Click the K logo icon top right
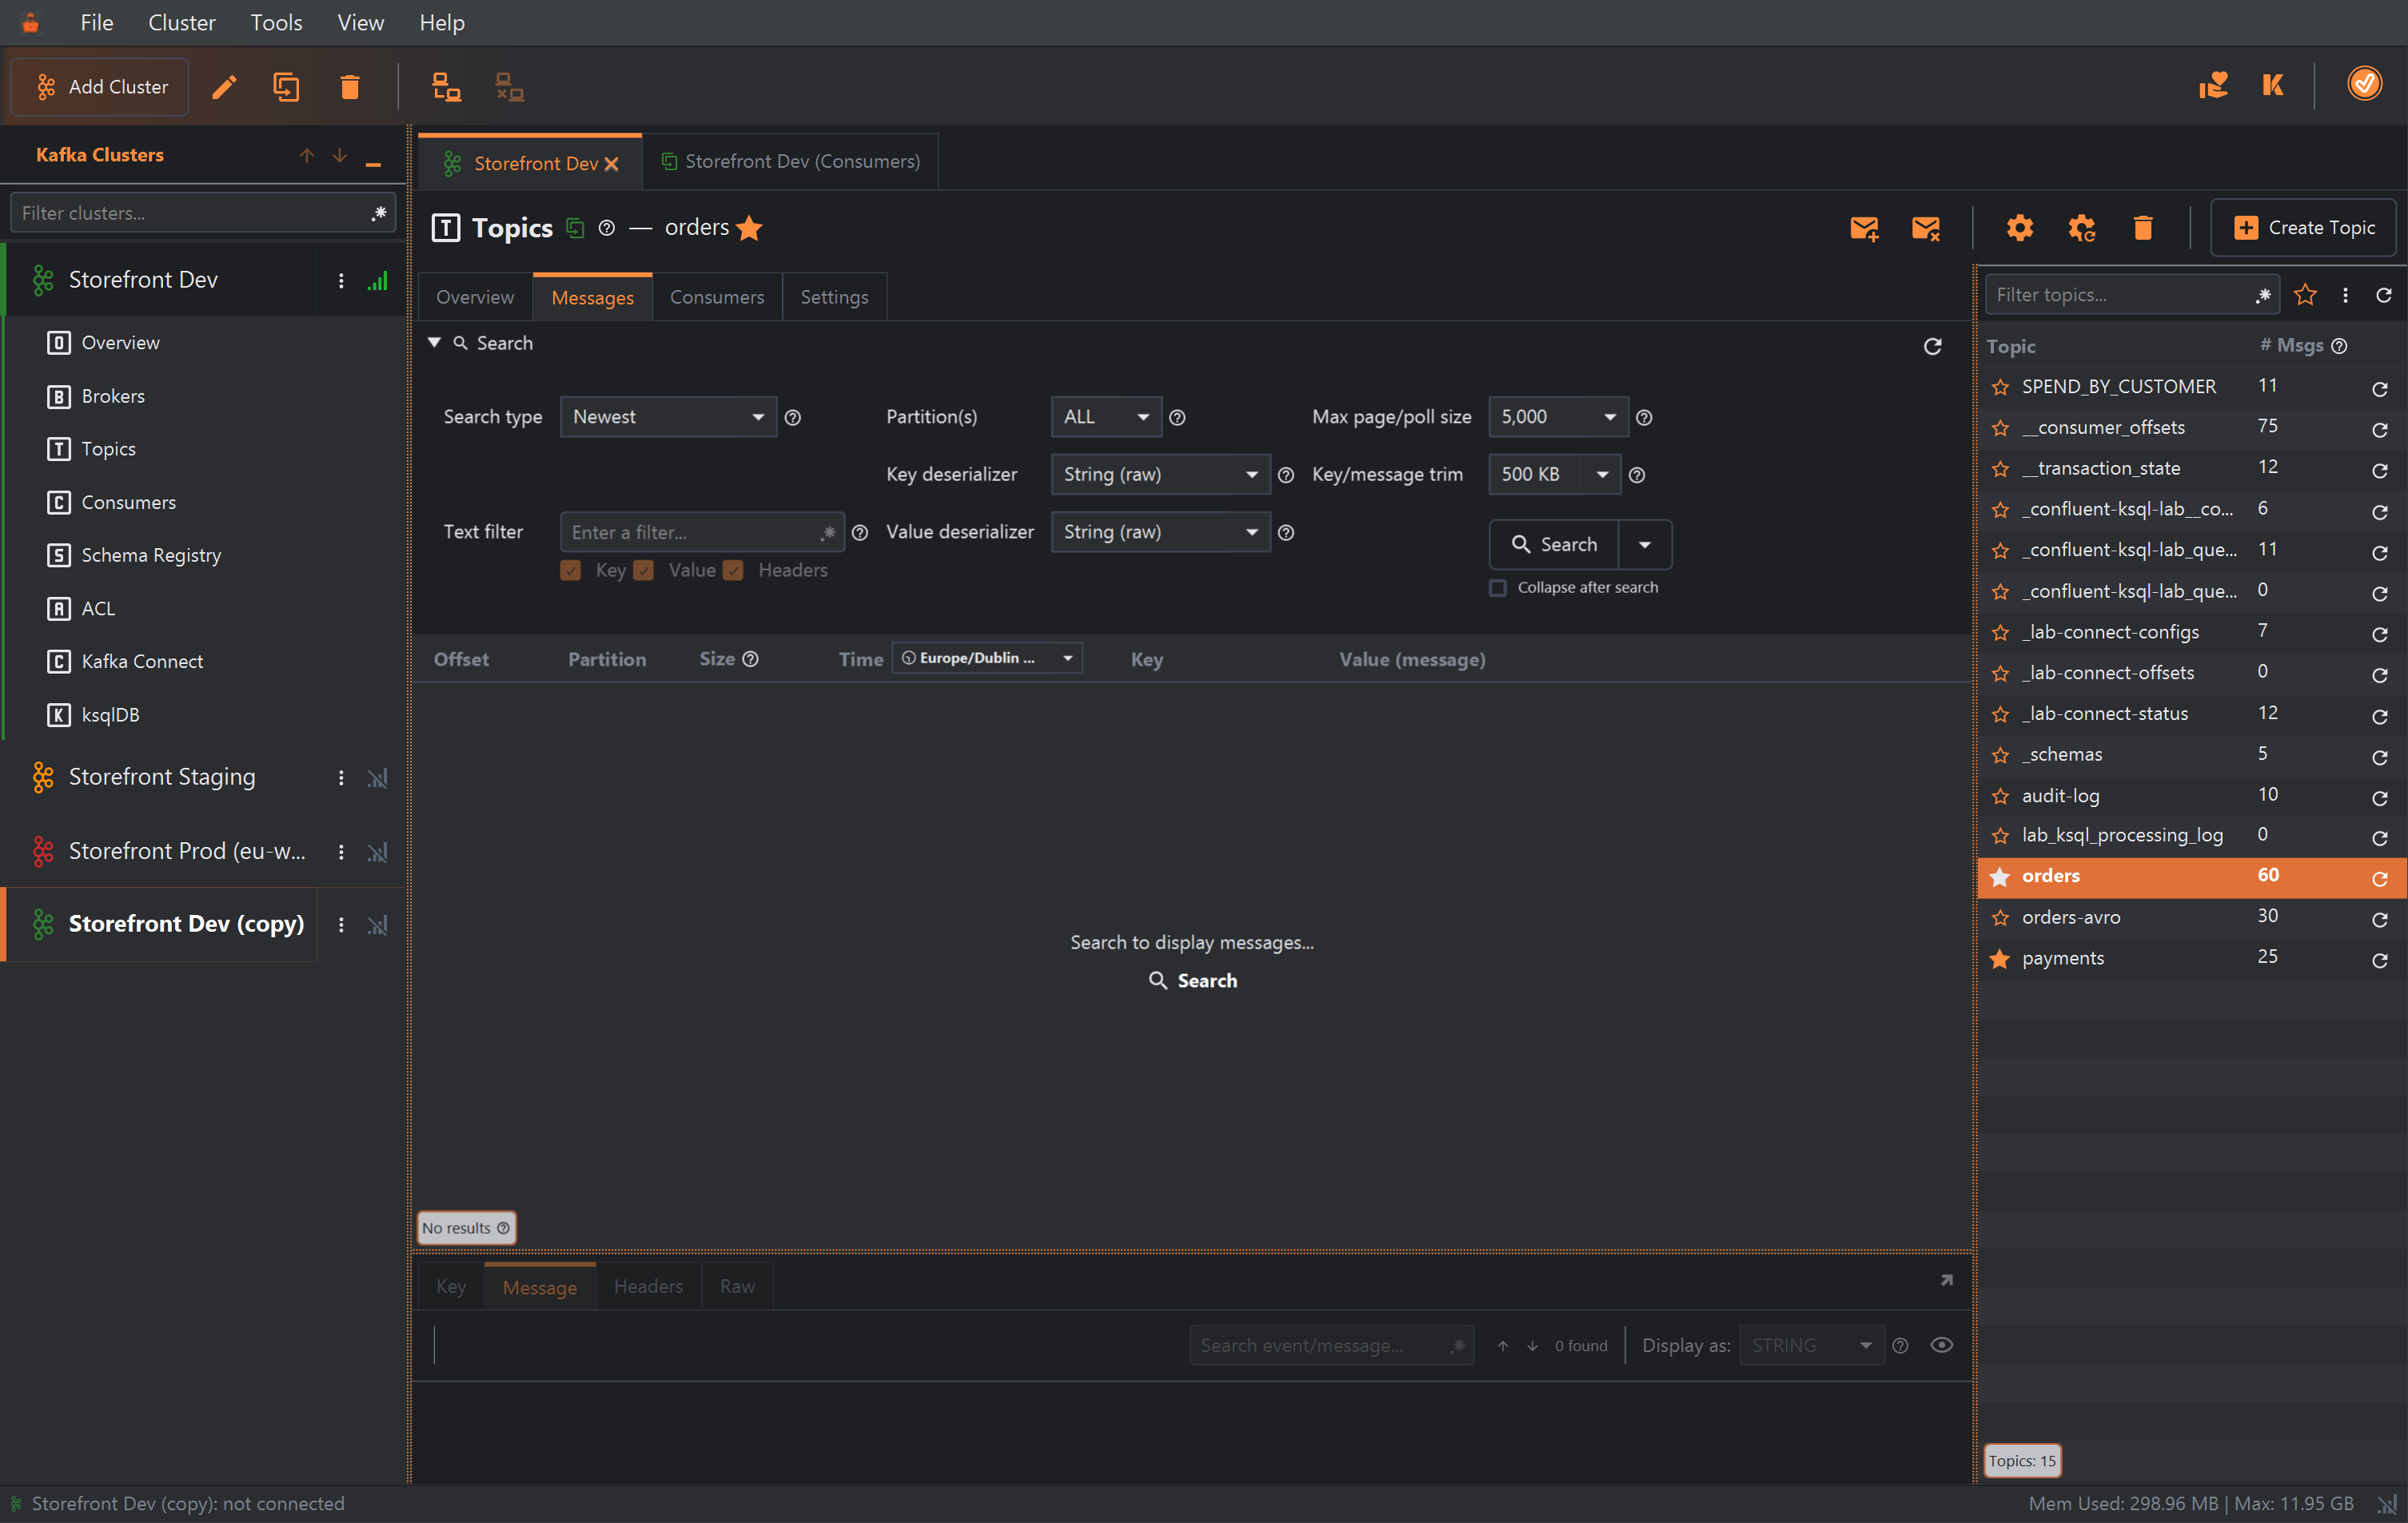 click(2273, 85)
